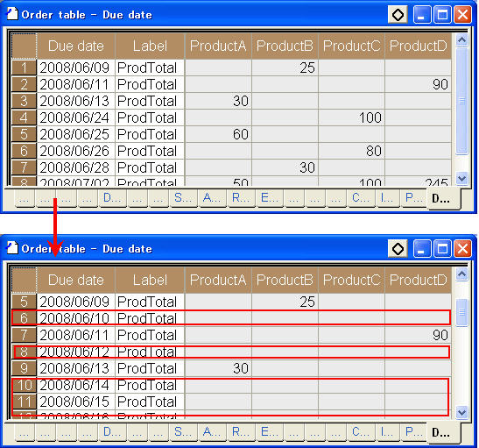Select the 'C...' tab in lower window

(361, 432)
